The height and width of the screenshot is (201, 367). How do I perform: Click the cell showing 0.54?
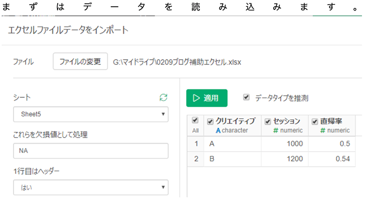pyautogui.click(x=332, y=159)
